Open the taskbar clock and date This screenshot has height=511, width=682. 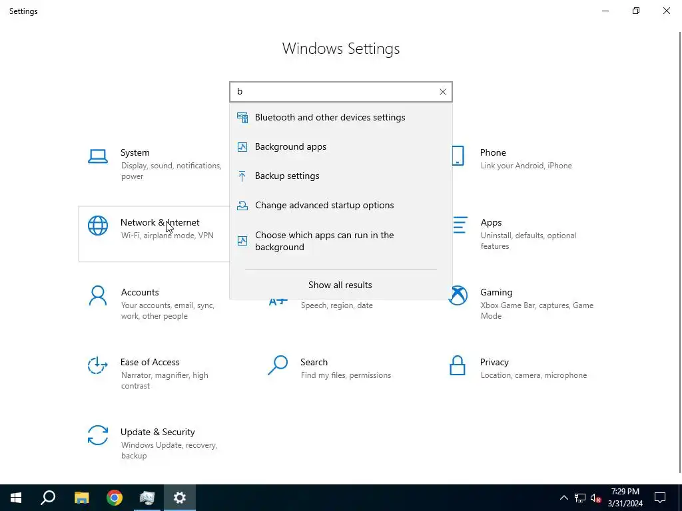[625, 498]
